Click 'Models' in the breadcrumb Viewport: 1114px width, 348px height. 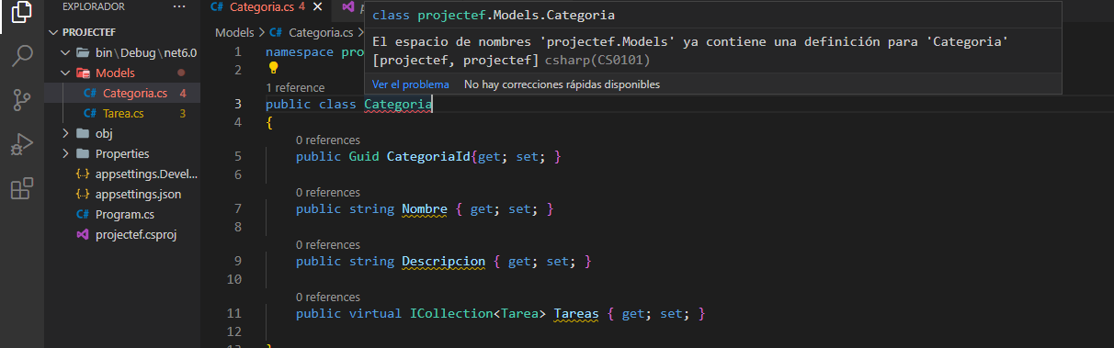234,32
